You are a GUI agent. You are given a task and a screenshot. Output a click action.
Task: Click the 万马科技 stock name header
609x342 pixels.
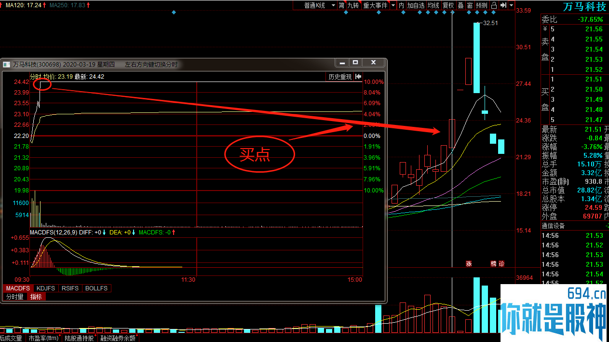584,7
